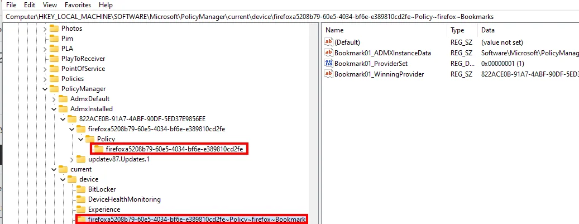Select the AdmxInstalled tree label
Screen dimensions: 579x224
click(92, 109)
